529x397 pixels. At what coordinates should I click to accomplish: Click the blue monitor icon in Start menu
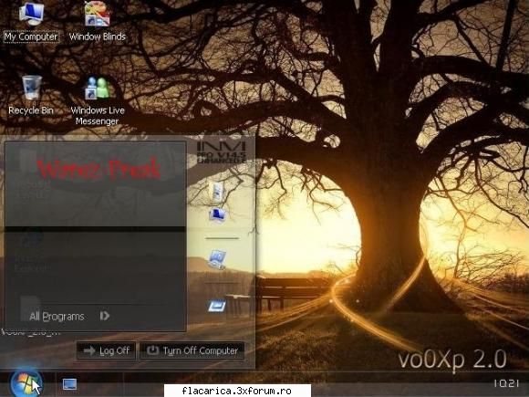[x=218, y=215]
